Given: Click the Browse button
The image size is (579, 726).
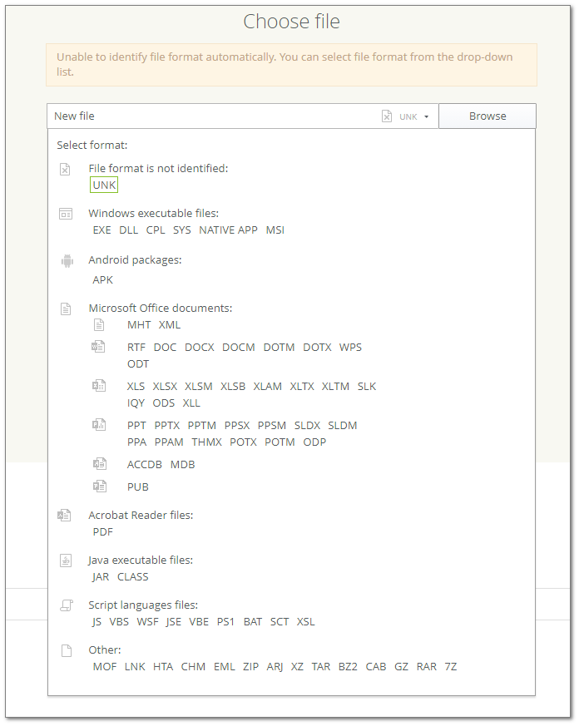Looking at the screenshot, I should (487, 116).
